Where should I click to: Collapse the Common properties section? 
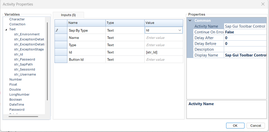pos(190,21)
